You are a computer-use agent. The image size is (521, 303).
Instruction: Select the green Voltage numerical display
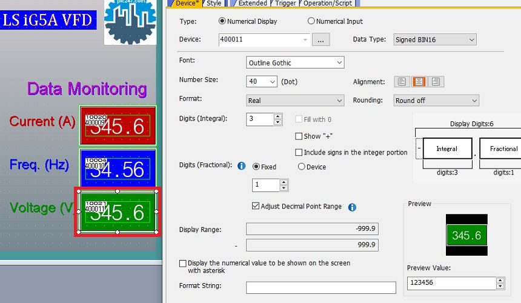point(118,211)
